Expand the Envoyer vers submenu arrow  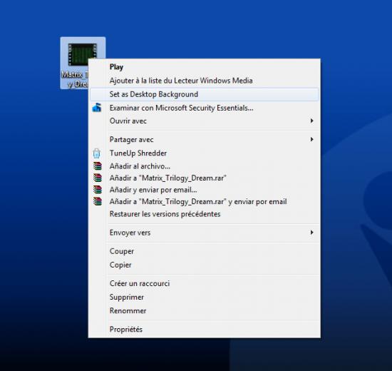[x=311, y=233]
